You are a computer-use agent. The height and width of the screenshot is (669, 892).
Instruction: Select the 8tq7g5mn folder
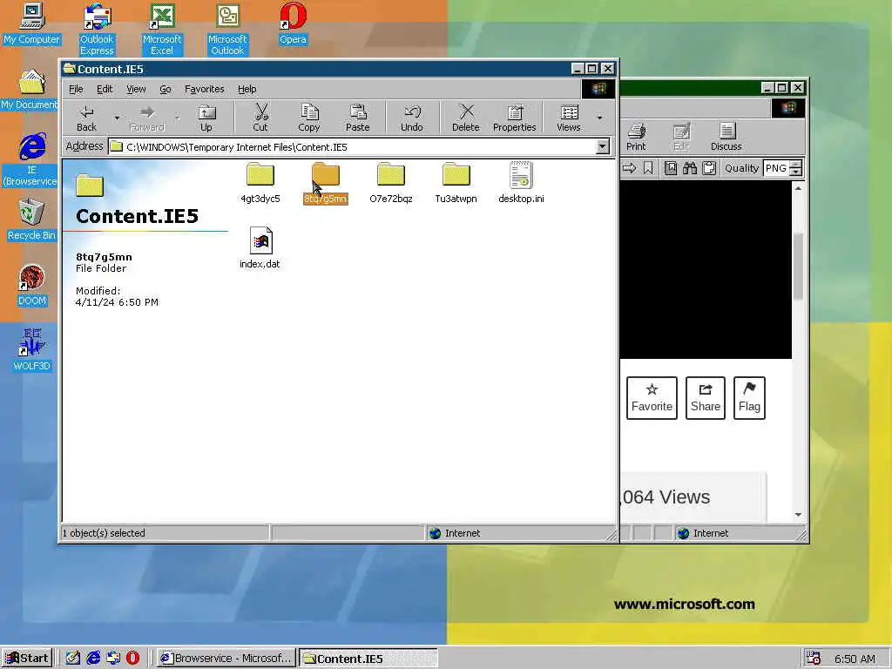click(326, 183)
